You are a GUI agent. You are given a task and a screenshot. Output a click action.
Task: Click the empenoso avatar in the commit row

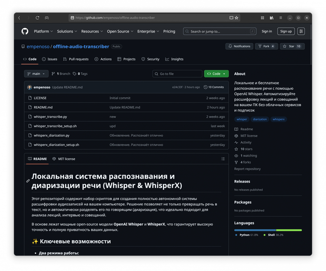(30, 87)
